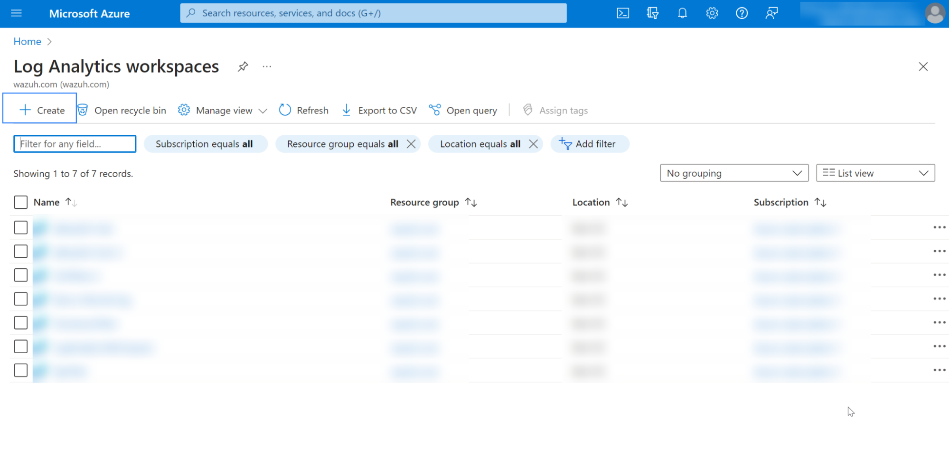Click Export to CSV in toolbar
The image size is (949, 451).
[379, 111]
